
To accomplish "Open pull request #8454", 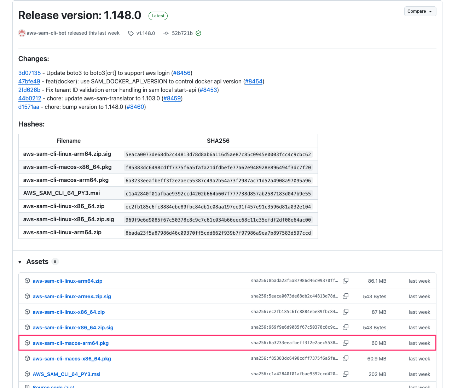I will click(x=254, y=81).
